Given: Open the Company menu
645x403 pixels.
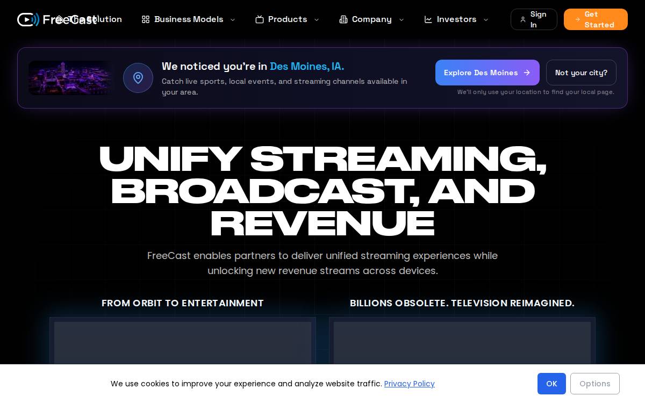Looking at the screenshot, I should [372, 19].
